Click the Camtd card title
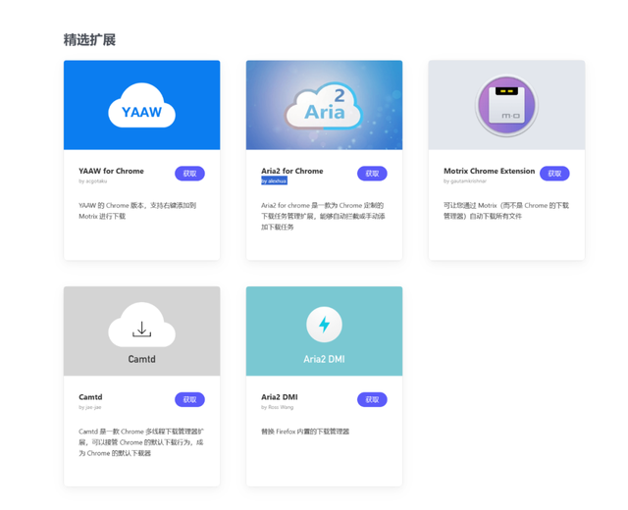 (90, 397)
